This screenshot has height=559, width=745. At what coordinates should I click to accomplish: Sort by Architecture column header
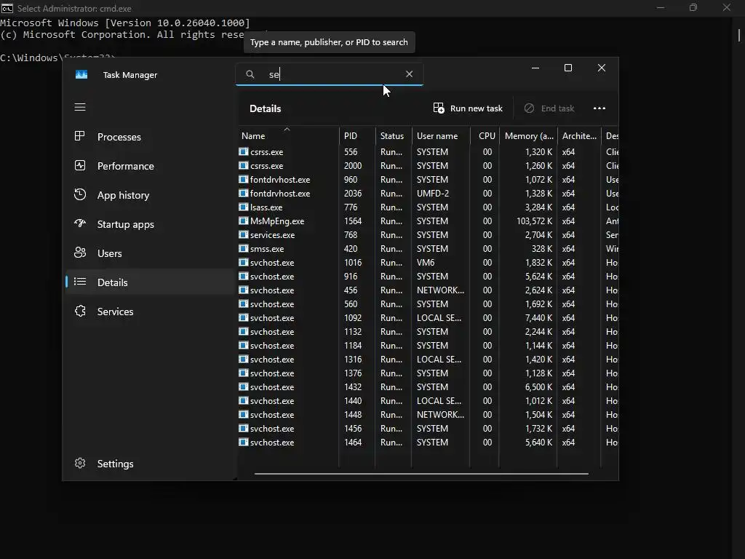[x=578, y=136]
